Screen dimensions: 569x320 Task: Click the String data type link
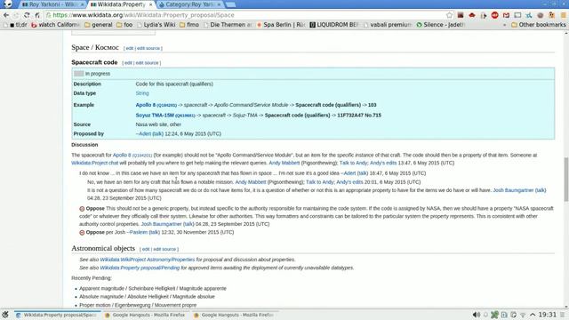pyautogui.click(x=142, y=93)
